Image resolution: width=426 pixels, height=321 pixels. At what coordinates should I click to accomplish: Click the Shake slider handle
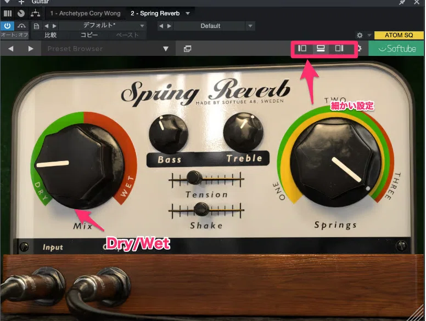pyautogui.click(x=201, y=209)
